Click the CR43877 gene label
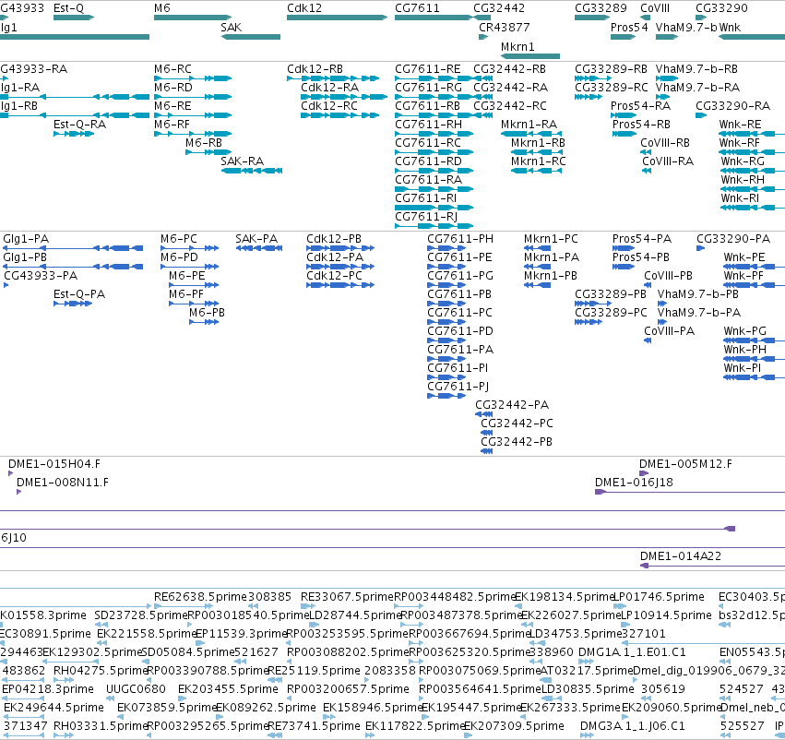Screen dimensions: 785x740 [x=505, y=27]
